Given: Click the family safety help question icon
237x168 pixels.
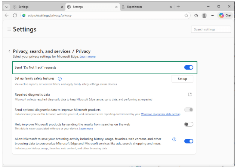Looking at the screenshot, I should tap(60, 79).
